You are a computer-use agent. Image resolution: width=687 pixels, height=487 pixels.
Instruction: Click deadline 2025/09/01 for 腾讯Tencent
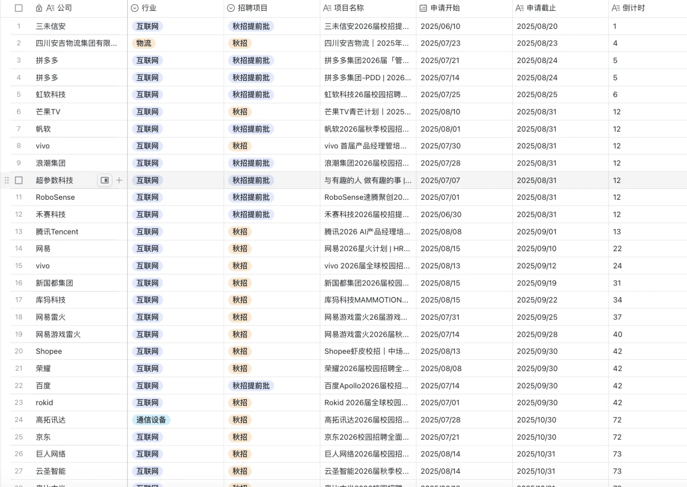pos(537,231)
